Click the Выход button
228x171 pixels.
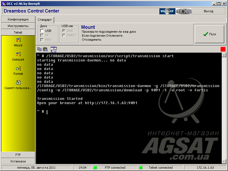(x=209, y=11)
